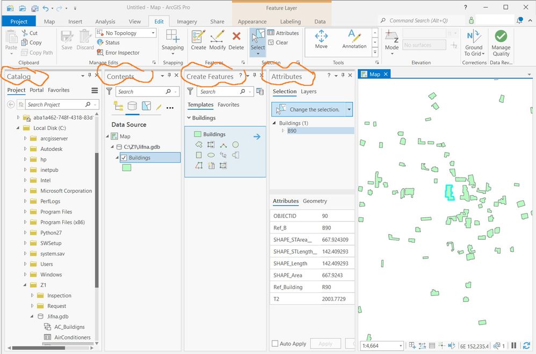Viewport: 536px width, 354px height.
Task: Switch Contents to List By Selection
Action: 146,107
